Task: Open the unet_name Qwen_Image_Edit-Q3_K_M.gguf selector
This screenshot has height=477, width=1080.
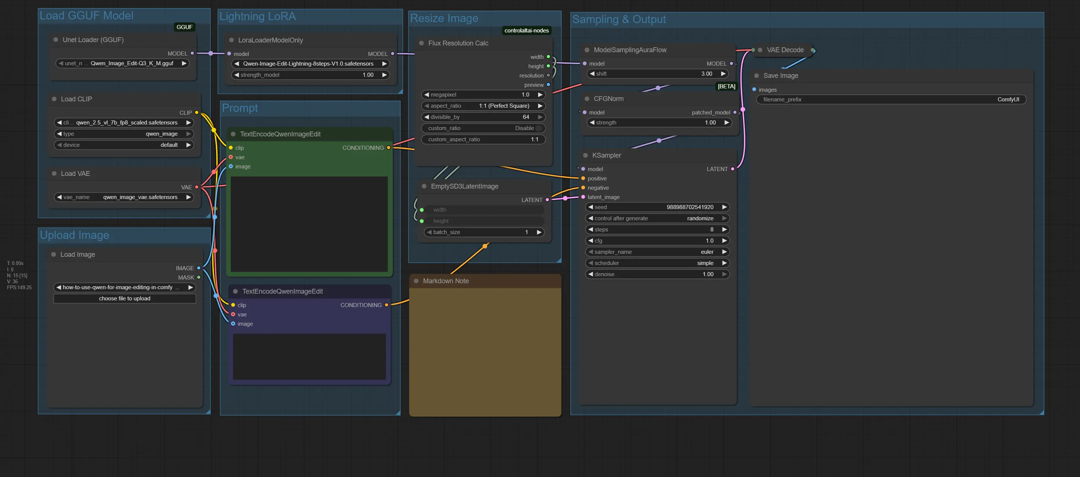Action: pyautogui.click(x=122, y=63)
